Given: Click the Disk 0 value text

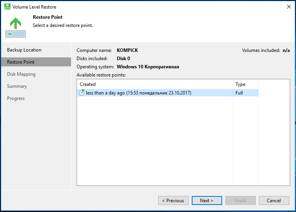Looking at the screenshot, I should (123, 59).
